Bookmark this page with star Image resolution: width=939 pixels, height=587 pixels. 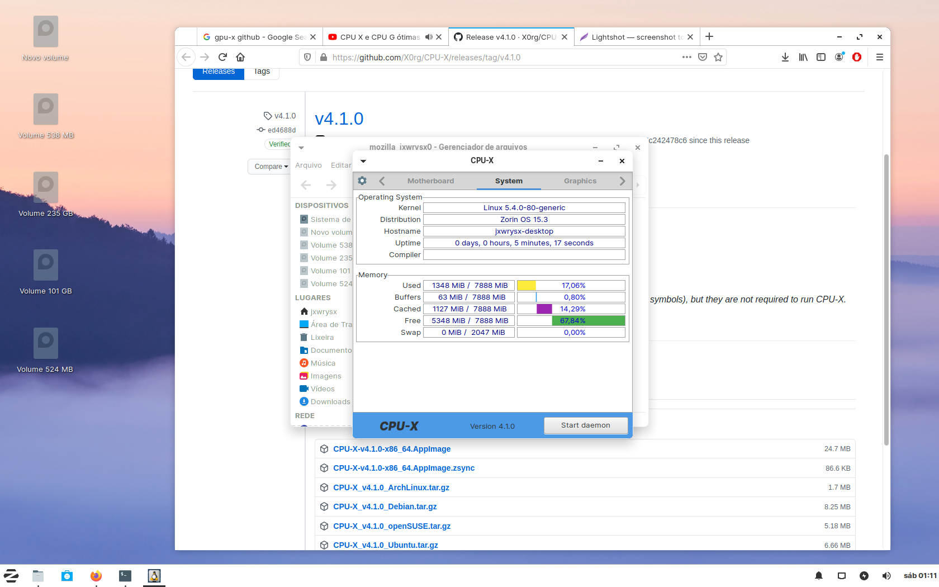coord(718,57)
